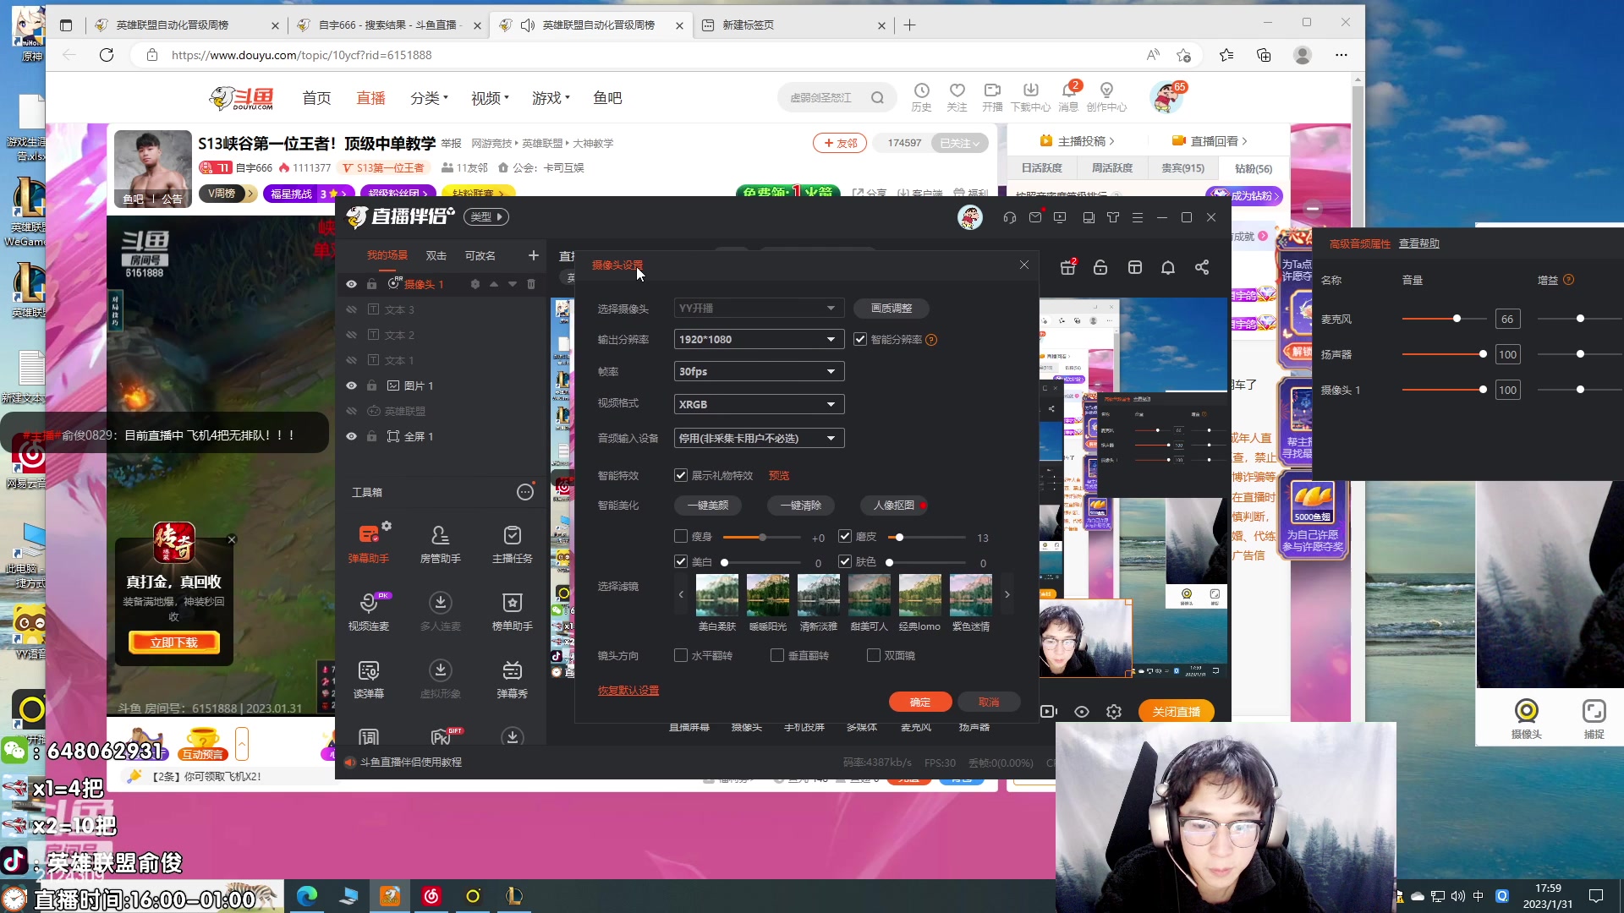Refresh the browser page

tap(107, 55)
